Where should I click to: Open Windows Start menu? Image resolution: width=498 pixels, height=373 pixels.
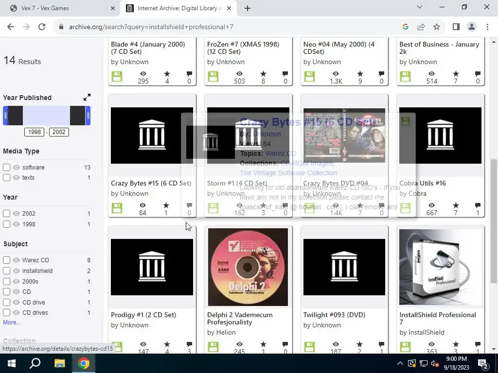coord(12,363)
